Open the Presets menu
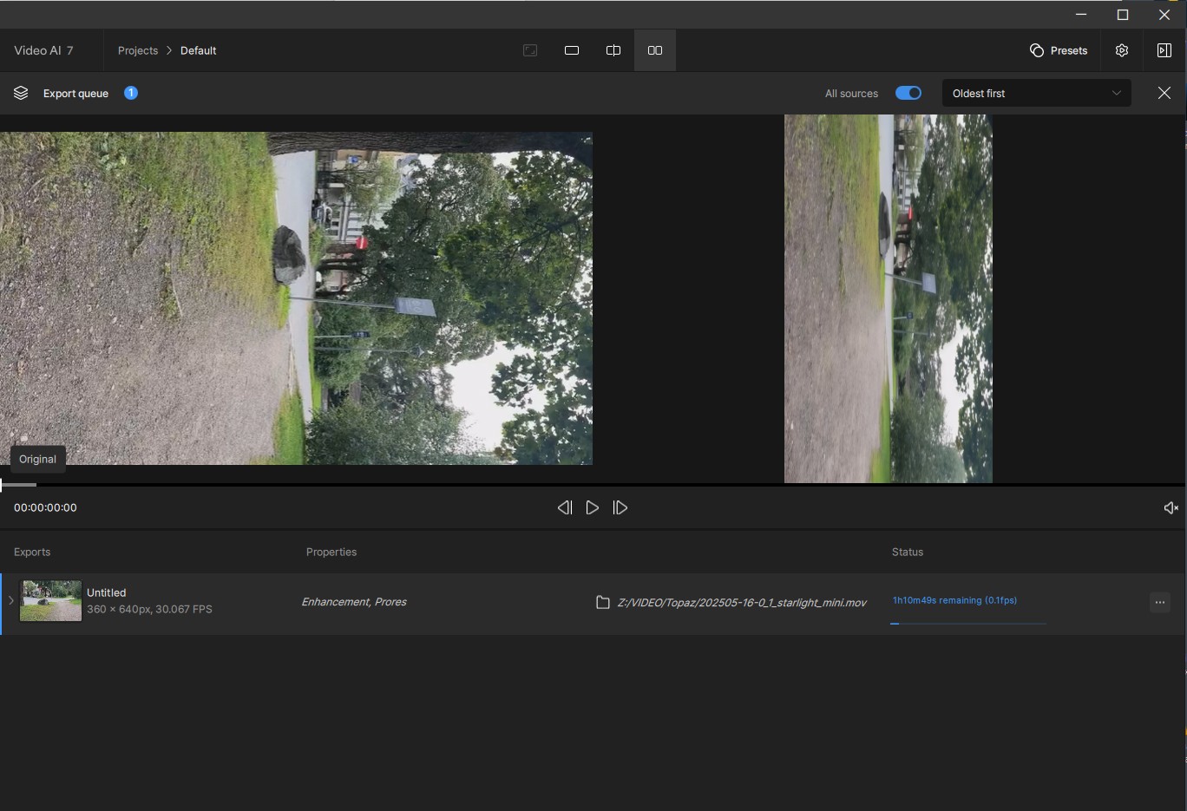The width and height of the screenshot is (1187, 811). [x=1059, y=50]
